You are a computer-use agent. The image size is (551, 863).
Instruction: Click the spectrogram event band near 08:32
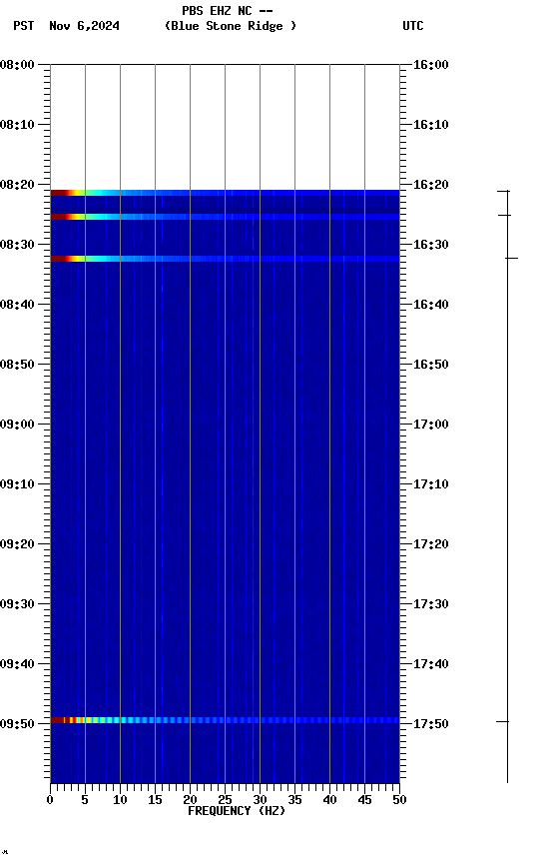(x=225, y=259)
